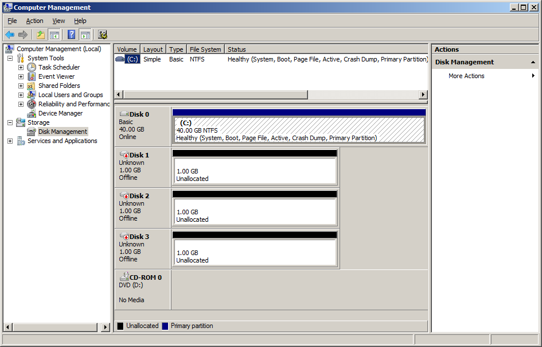Click the Disk 0 drive icon
This screenshot has height=347, width=542.
(x=124, y=114)
